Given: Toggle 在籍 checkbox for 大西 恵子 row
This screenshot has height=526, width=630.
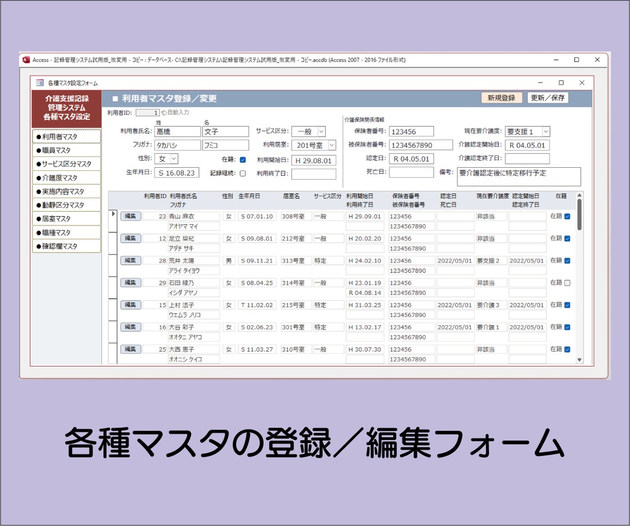Looking at the screenshot, I should point(568,349).
